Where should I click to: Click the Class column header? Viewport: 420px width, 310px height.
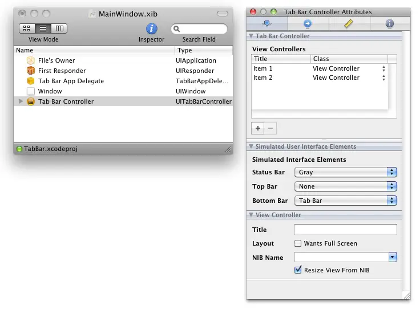click(349, 59)
